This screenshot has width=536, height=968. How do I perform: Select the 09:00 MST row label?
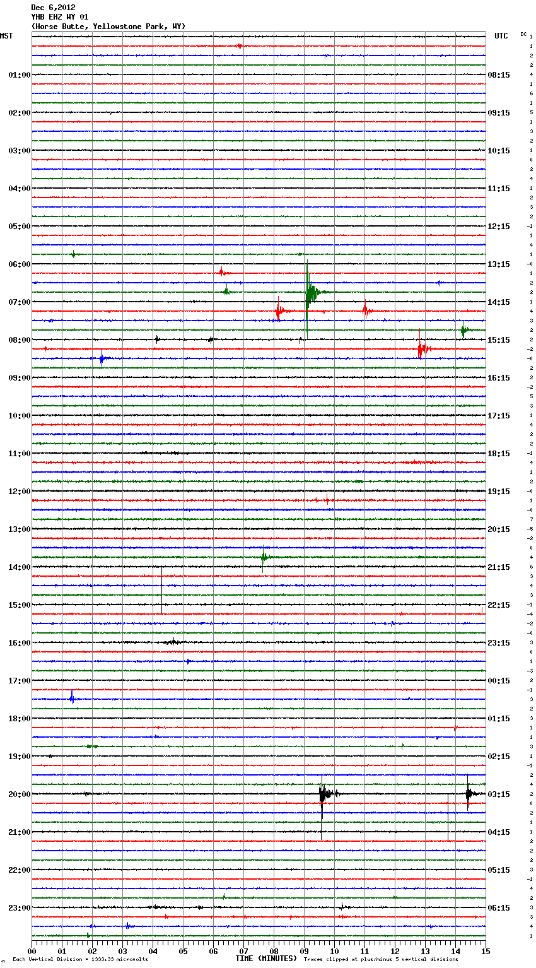point(20,378)
